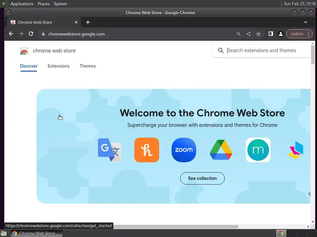Open the Applications menu

tap(22, 4)
